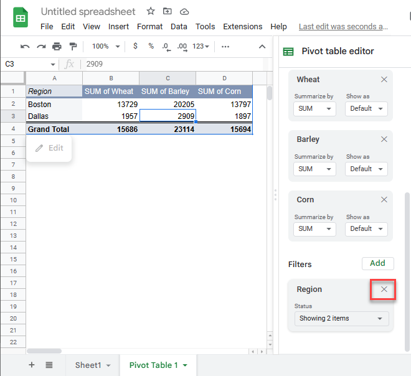Expand Region status Showing 2 items
Viewport: 411px width, 376px height.
341,319
